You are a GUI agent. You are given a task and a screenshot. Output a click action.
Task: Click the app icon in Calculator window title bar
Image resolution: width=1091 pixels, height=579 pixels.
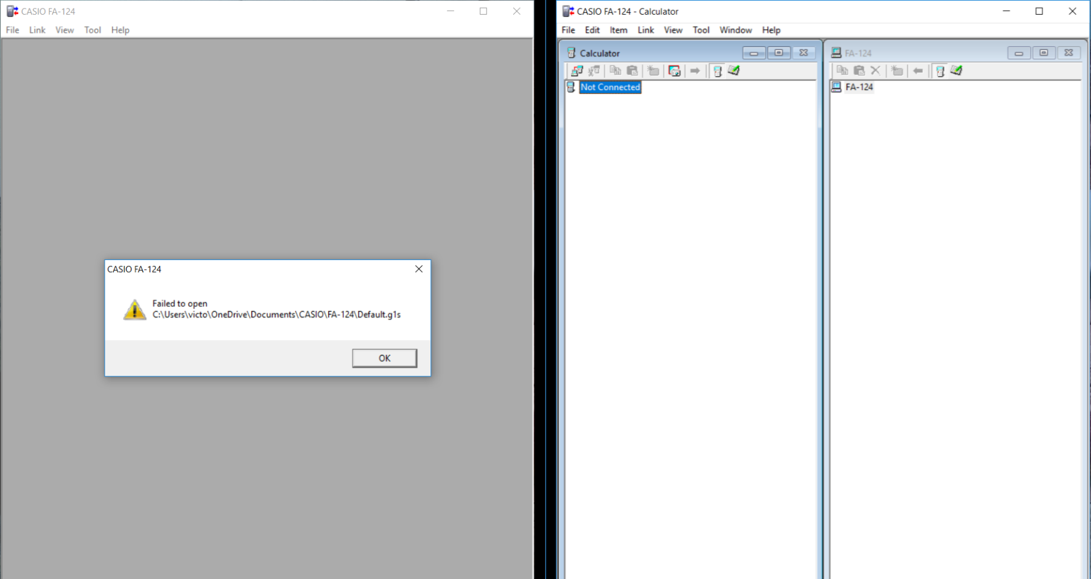(568, 11)
